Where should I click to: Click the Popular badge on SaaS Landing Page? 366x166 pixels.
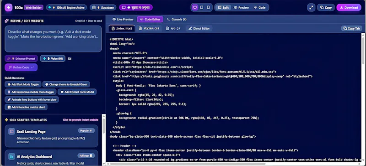tap(86, 130)
